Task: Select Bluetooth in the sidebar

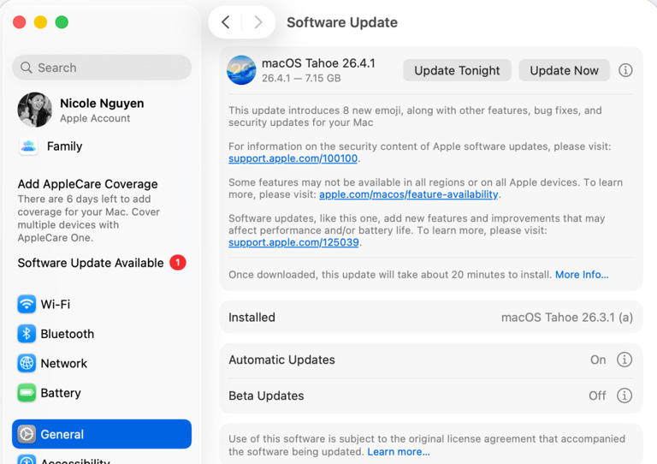Action: (102, 334)
